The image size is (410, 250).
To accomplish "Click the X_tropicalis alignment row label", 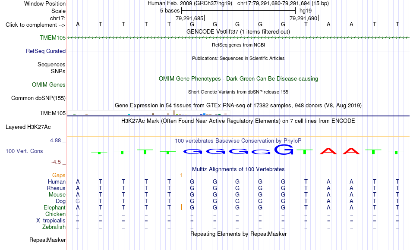I will tap(51, 221).
